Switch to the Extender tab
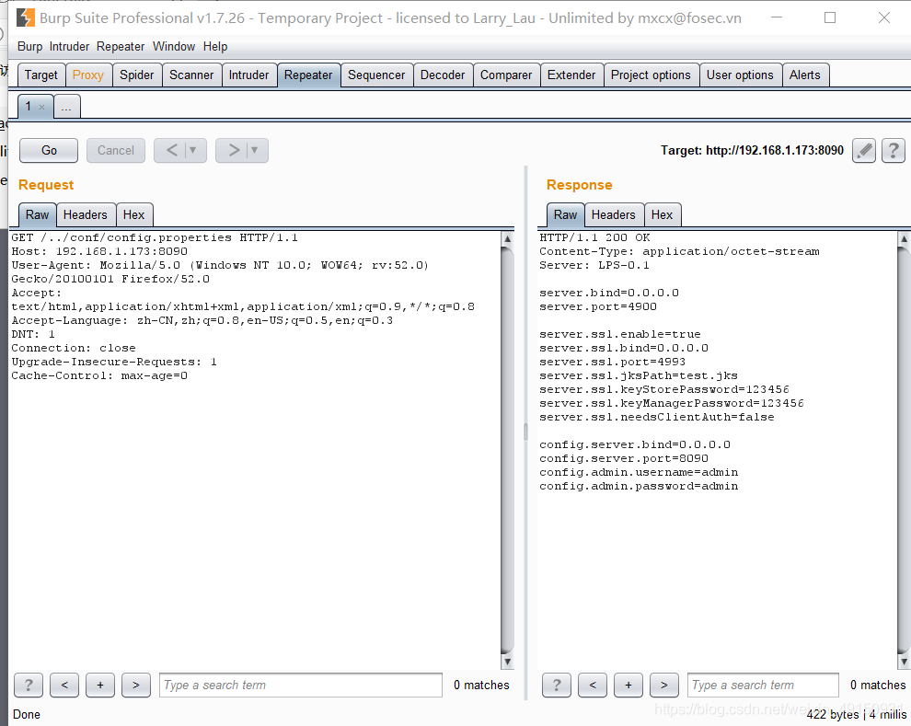This screenshot has width=911, height=726. click(571, 75)
